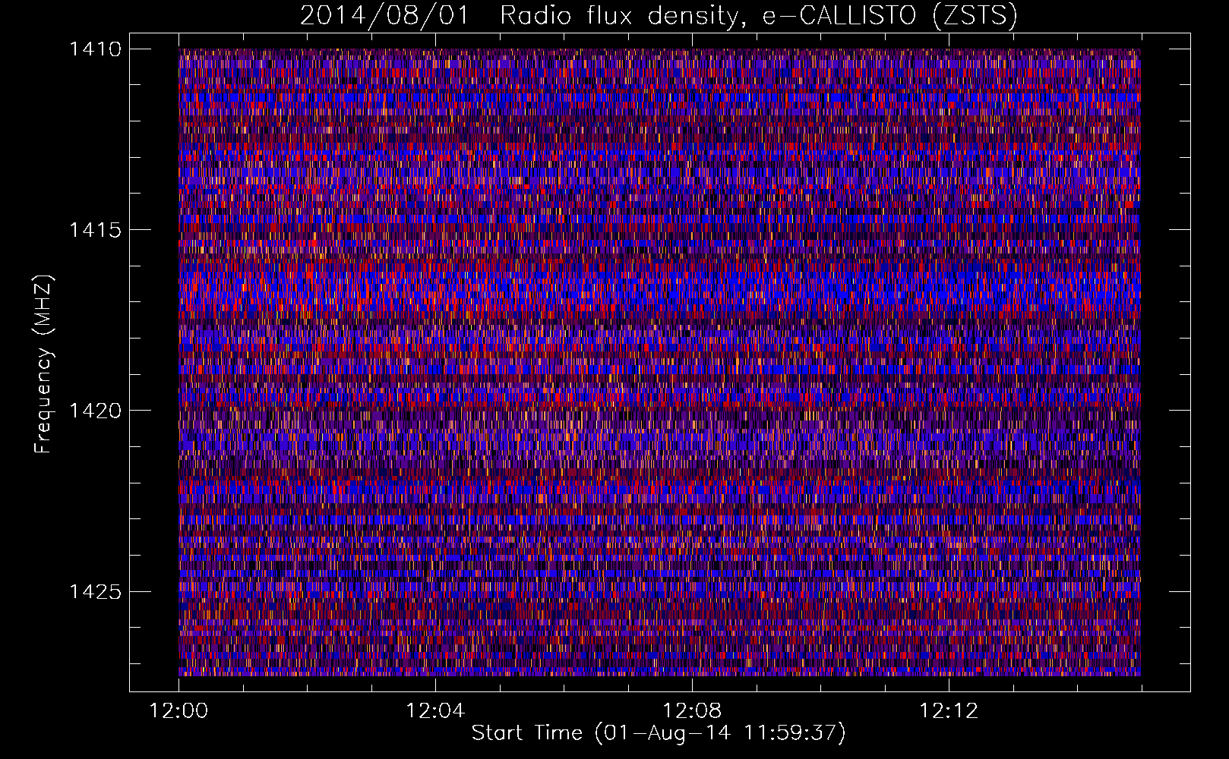Click the 12:08 time tick label
The image size is (1229, 759).
tap(692, 711)
